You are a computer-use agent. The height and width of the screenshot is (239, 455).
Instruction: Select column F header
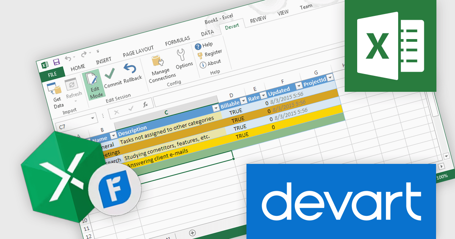click(x=282, y=81)
